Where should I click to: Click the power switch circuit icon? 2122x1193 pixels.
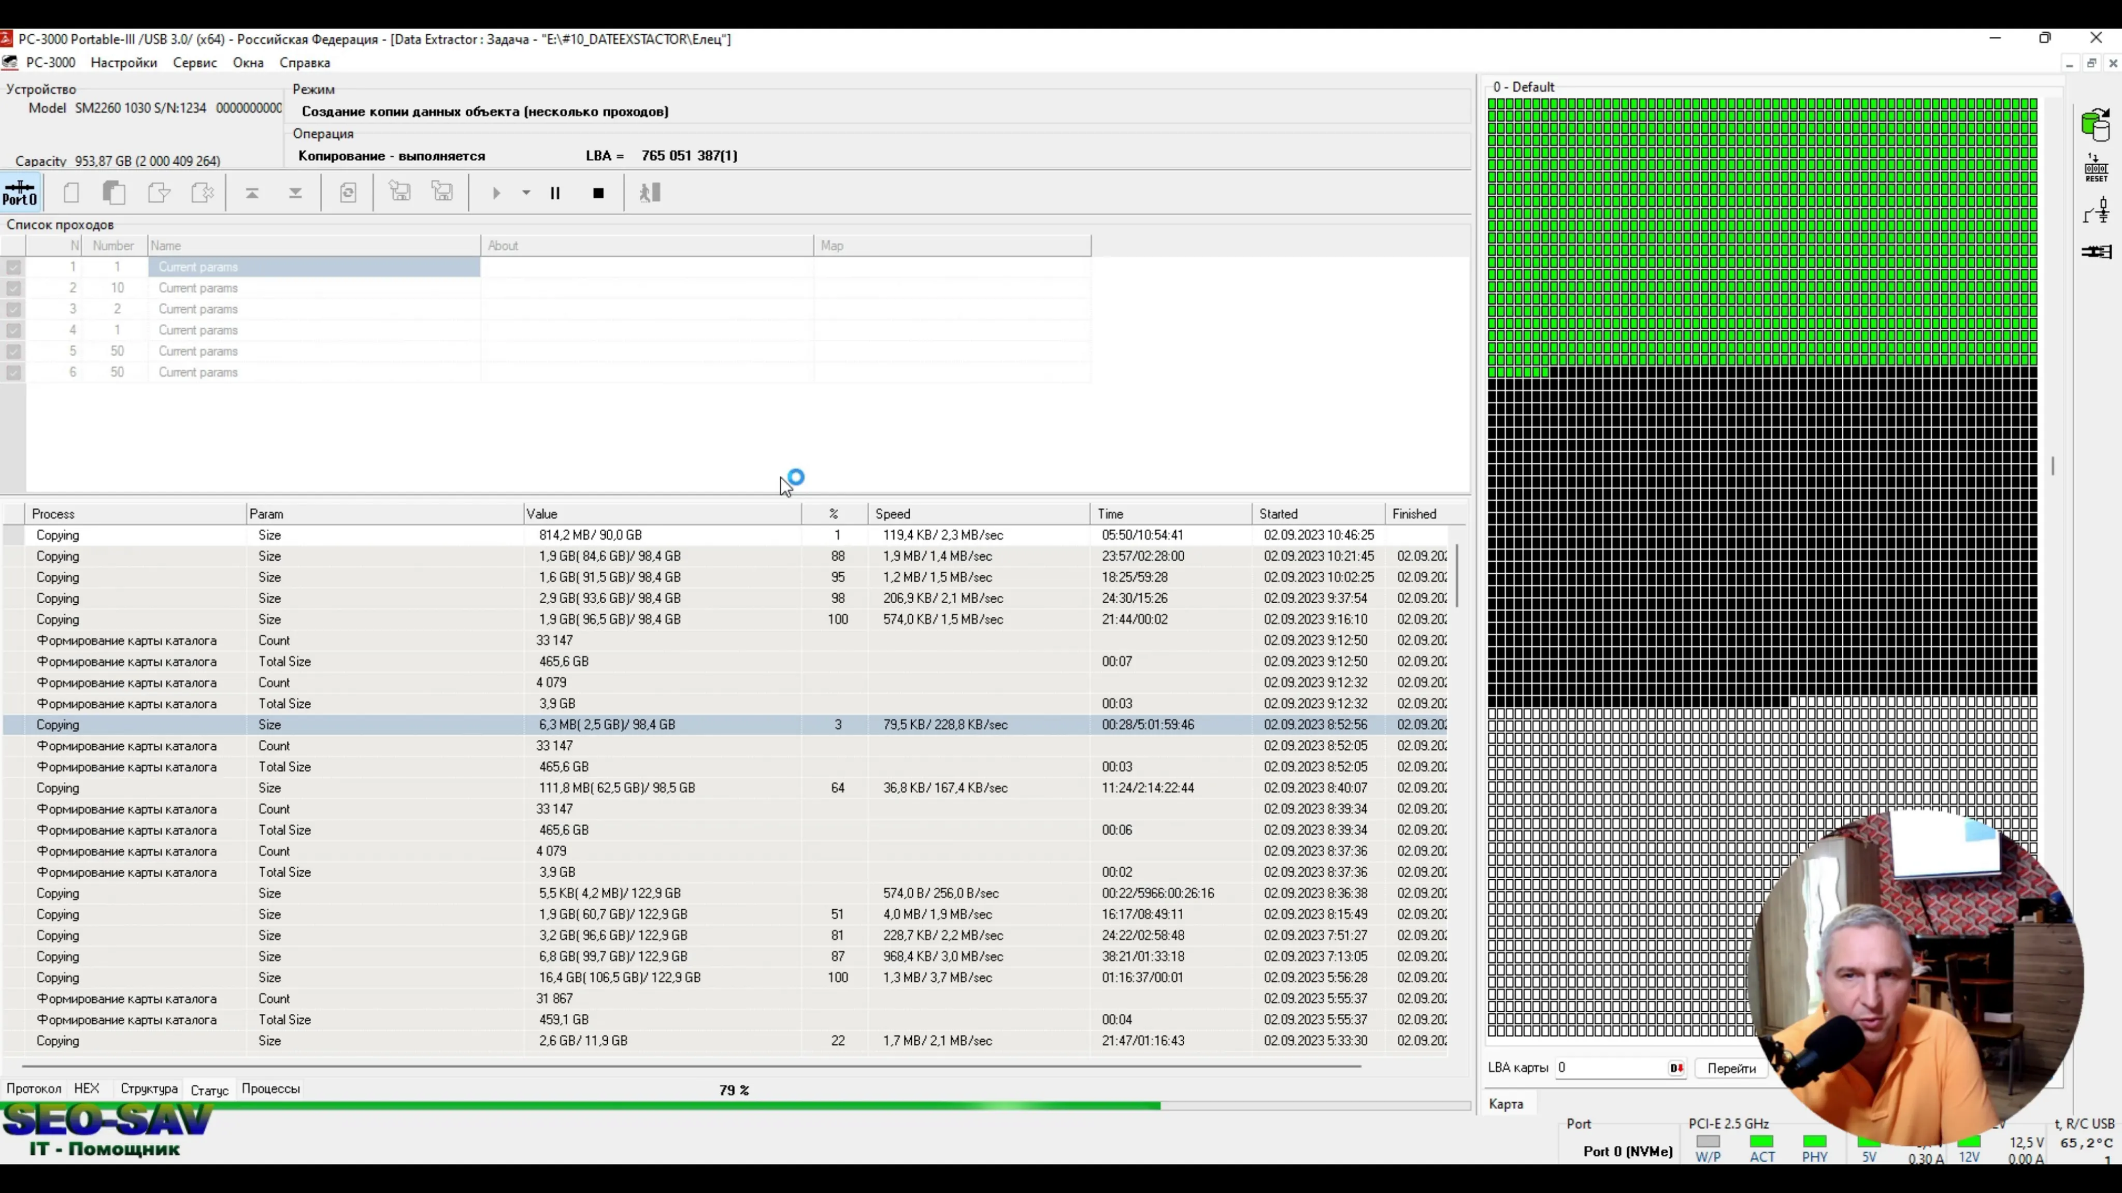click(2096, 211)
